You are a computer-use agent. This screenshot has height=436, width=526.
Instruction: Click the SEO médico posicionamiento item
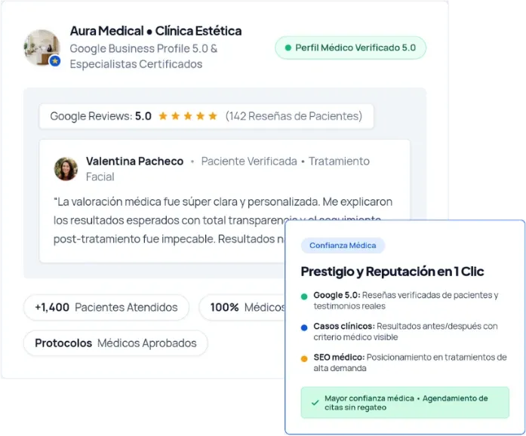410,363
